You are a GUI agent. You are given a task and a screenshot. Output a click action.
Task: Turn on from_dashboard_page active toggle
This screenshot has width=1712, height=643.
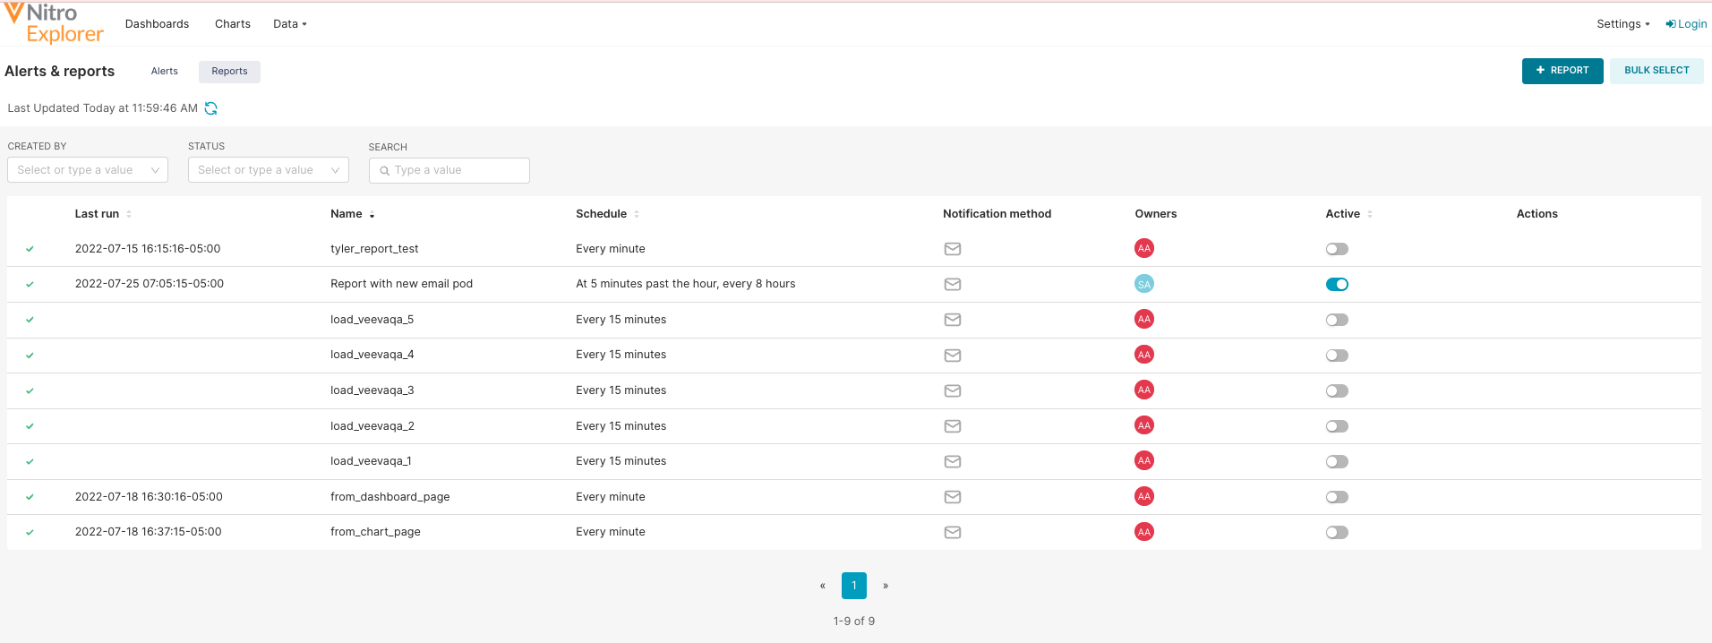[x=1337, y=497]
